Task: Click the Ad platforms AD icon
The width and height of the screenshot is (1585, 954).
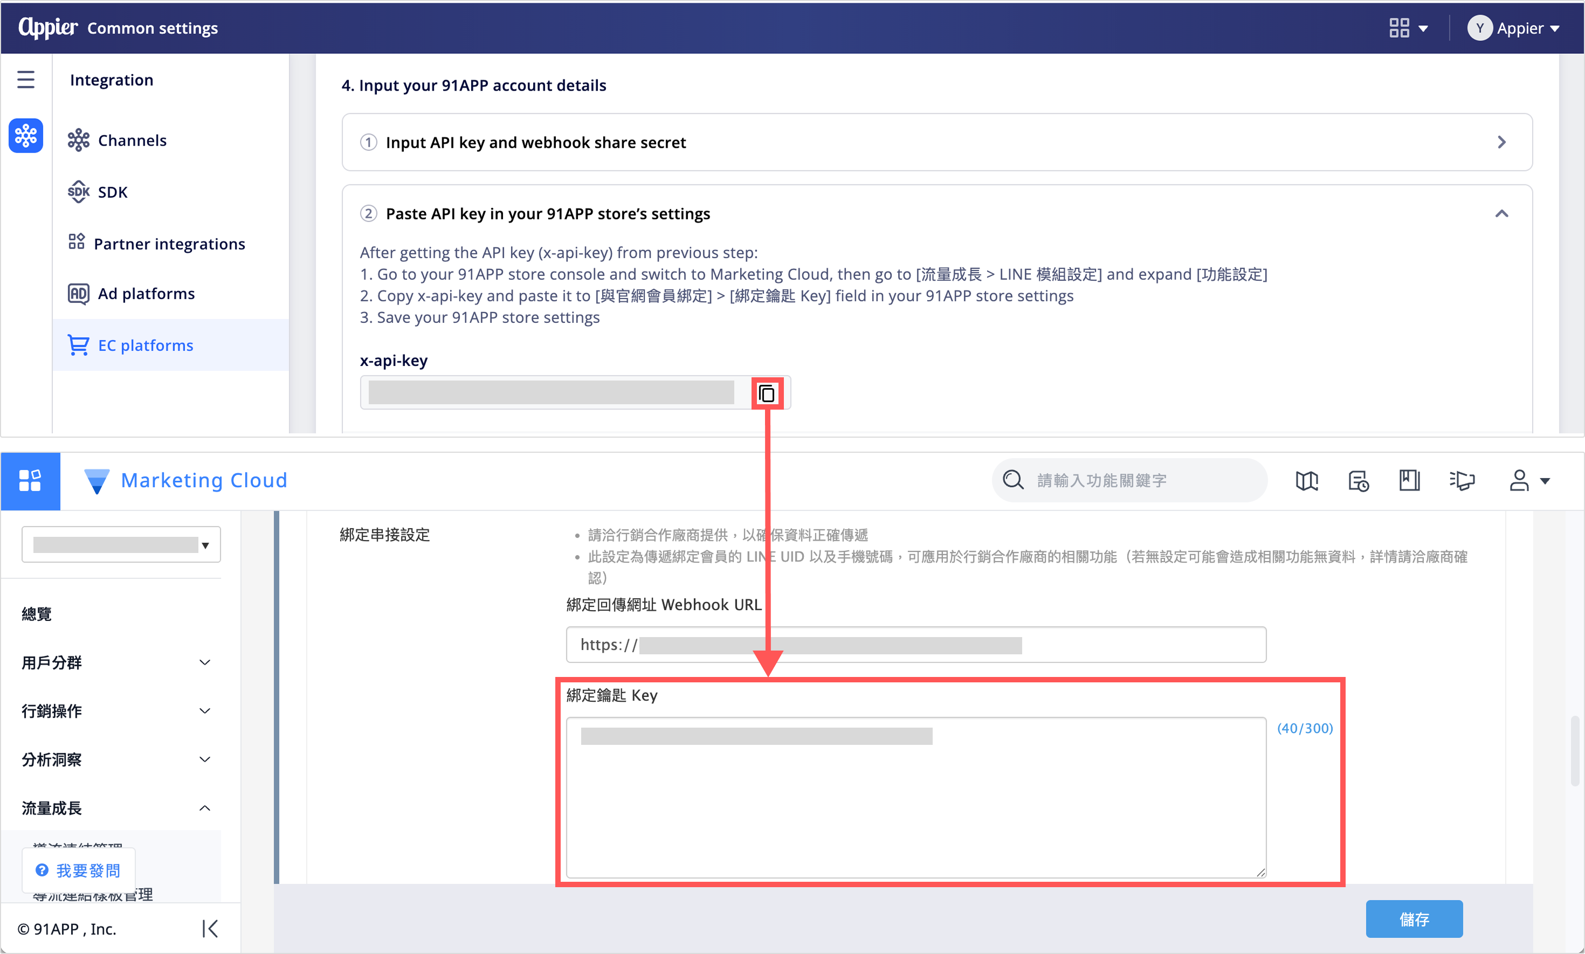Action: click(79, 294)
